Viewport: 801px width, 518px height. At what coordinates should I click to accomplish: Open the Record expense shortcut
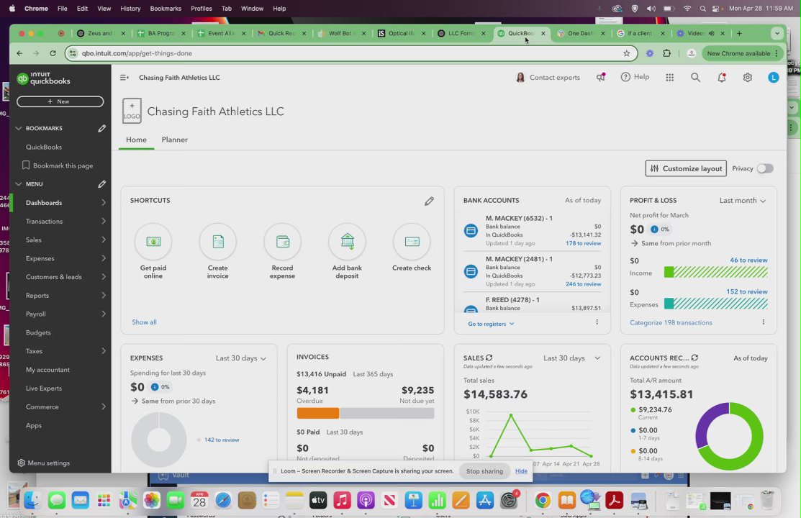283,242
